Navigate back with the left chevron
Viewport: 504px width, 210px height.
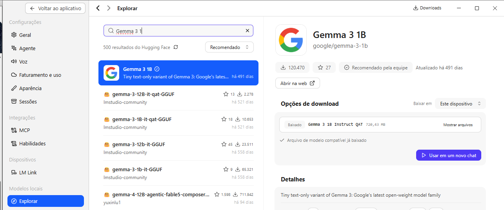click(x=98, y=8)
